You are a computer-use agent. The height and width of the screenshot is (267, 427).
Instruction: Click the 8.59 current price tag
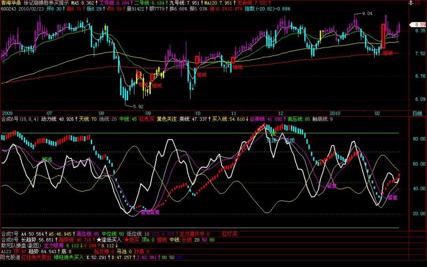[x=418, y=25]
